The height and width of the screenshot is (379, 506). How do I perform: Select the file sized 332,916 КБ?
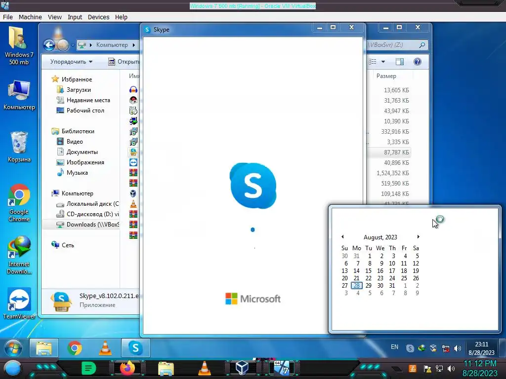coord(395,131)
